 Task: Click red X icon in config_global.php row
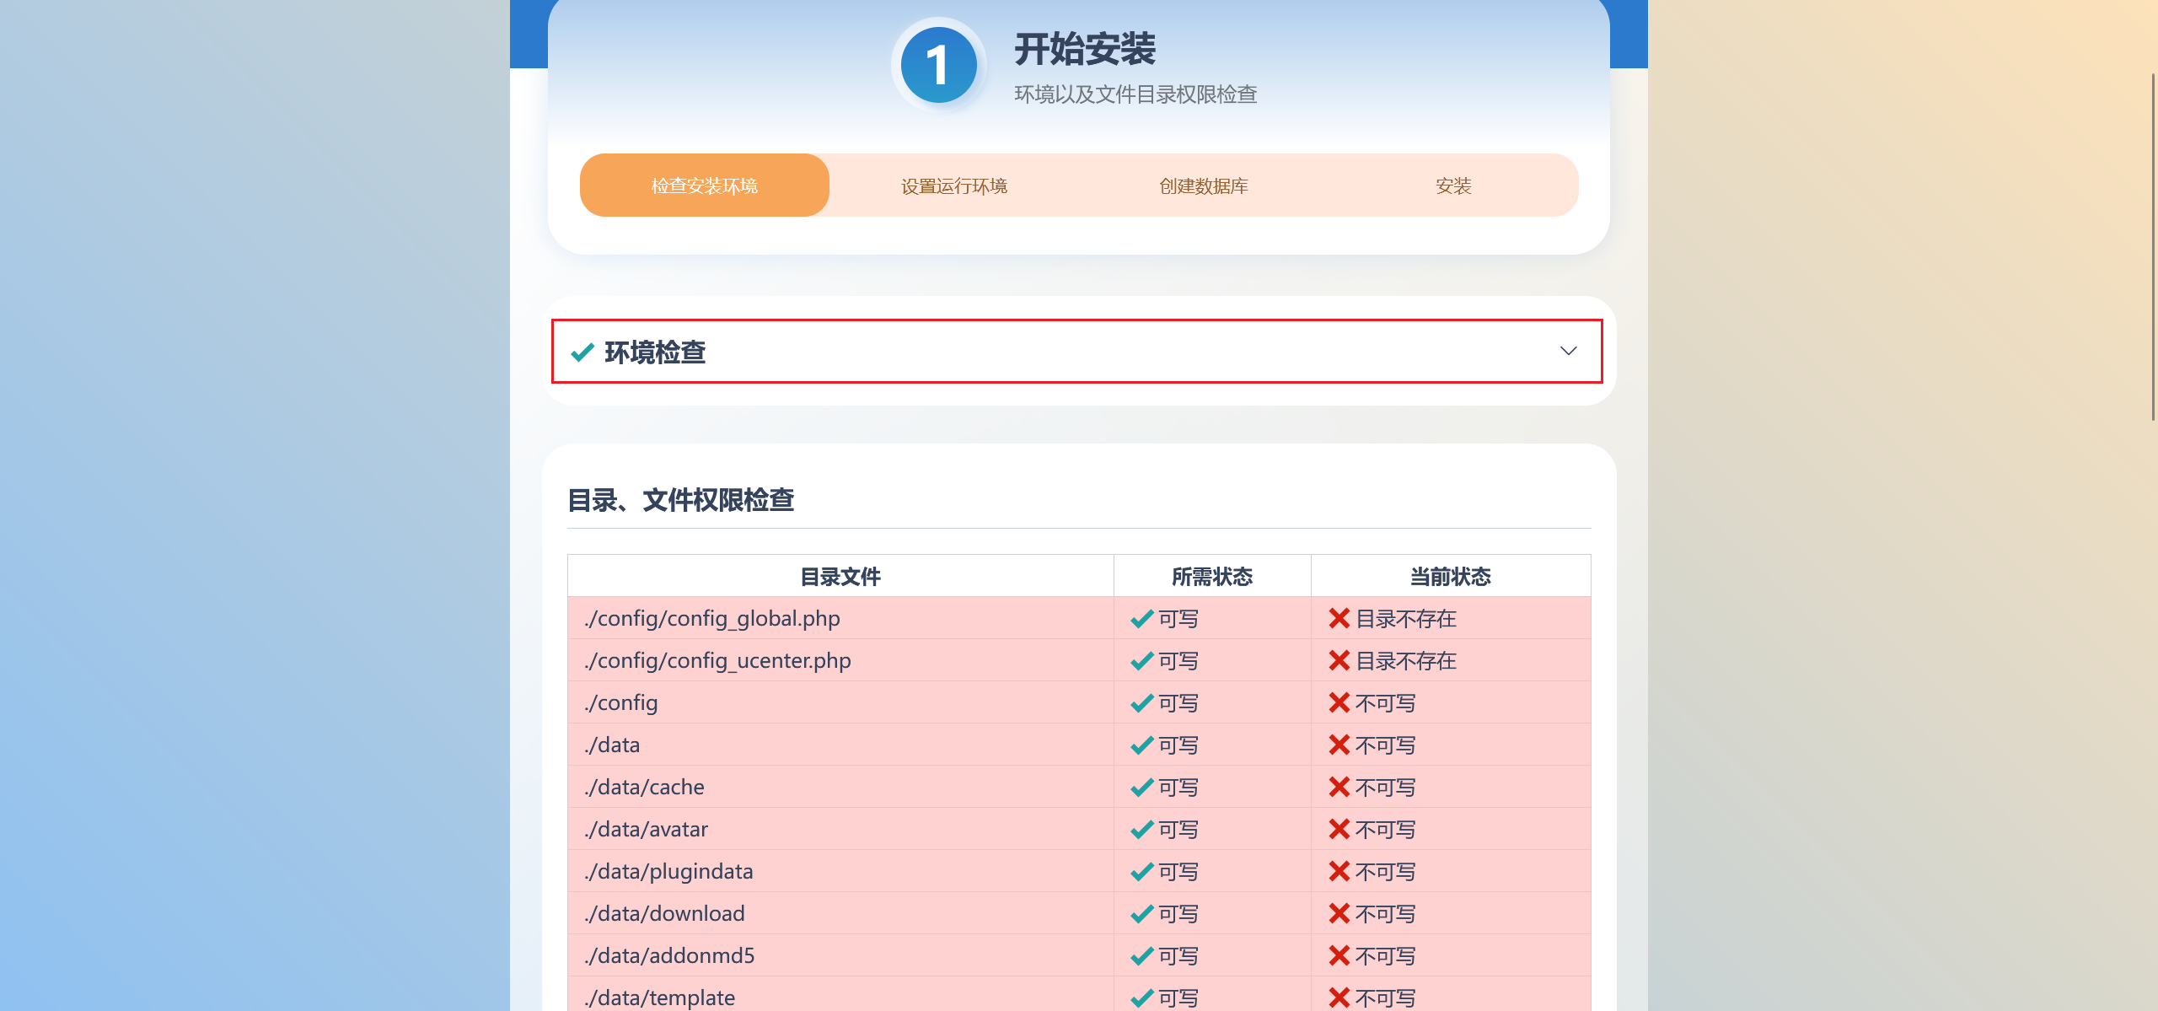[1339, 619]
